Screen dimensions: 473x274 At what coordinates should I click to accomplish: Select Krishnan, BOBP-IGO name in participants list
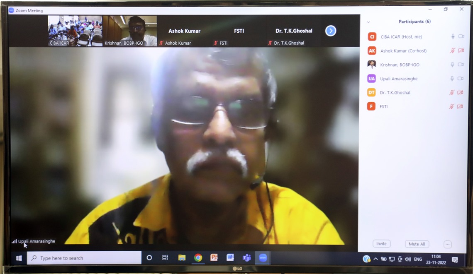400,65
